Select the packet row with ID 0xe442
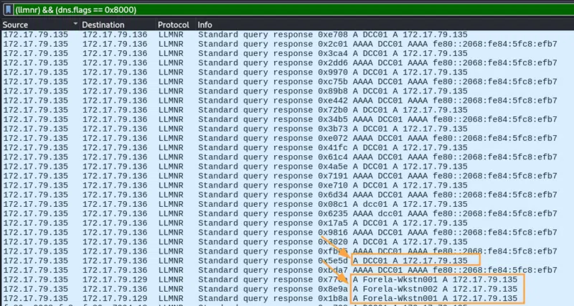The height and width of the screenshot is (306, 574). pyautogui.click(x=288, y=101)
